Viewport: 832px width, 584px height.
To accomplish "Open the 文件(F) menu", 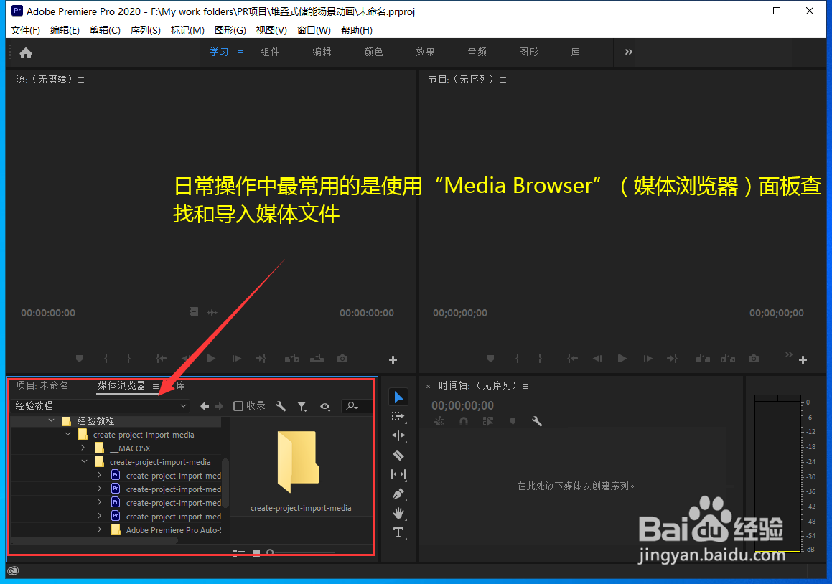I will pos(25,30).
